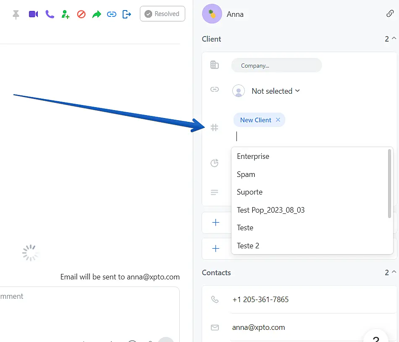Select Enterprise from the tag list
Screen dimensions: 399x342
(x=253, y=156)
